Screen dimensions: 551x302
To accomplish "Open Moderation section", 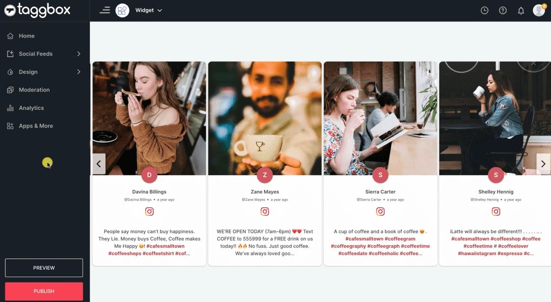I will click(x=34, y=90).
